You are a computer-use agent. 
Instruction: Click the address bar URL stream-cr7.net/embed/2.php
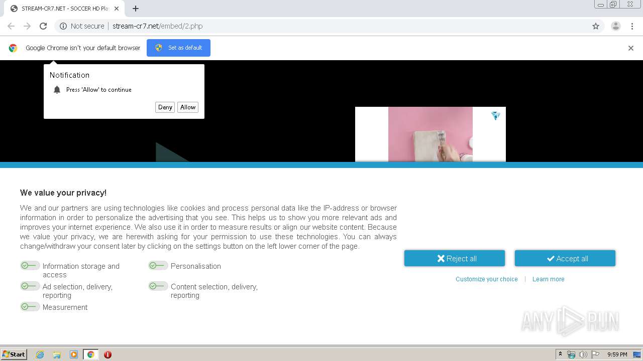(x=158, y=26)
